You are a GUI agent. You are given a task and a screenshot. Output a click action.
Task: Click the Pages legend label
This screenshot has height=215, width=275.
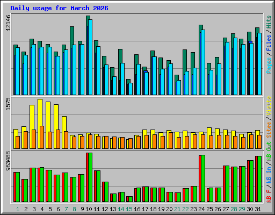coord(269,66)
